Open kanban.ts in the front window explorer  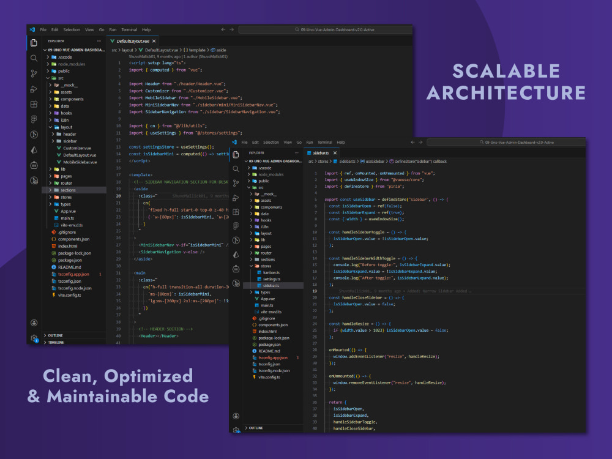coord(273,273)
